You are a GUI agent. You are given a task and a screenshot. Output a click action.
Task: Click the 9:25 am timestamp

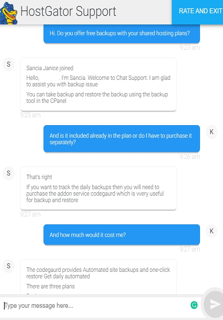coord(30,115)
